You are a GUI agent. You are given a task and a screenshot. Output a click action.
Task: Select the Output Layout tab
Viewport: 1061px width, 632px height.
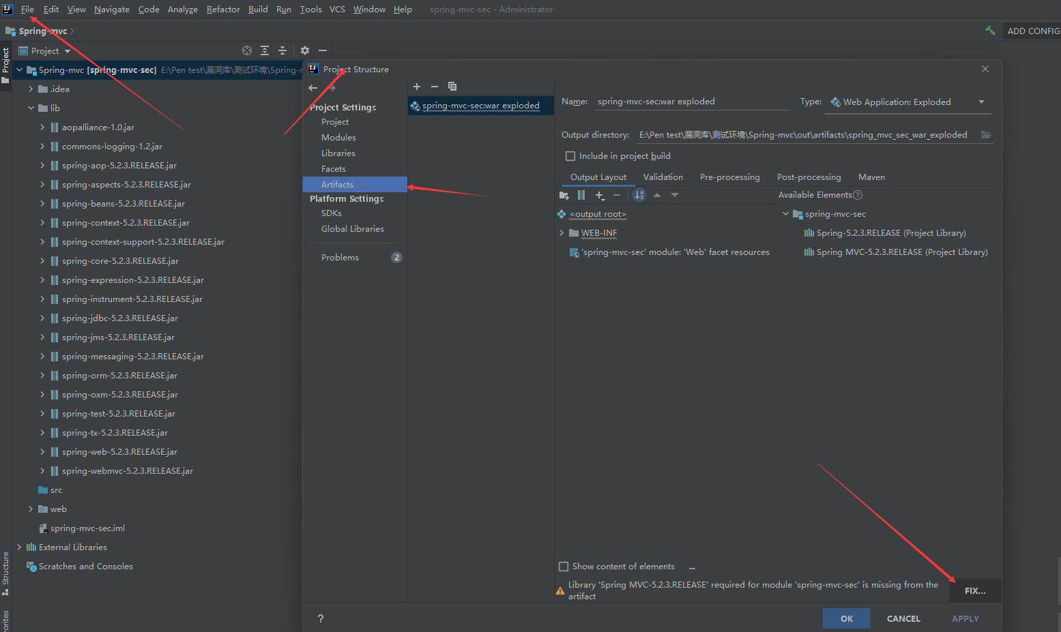pyautogui.click(x=598, y=177)
